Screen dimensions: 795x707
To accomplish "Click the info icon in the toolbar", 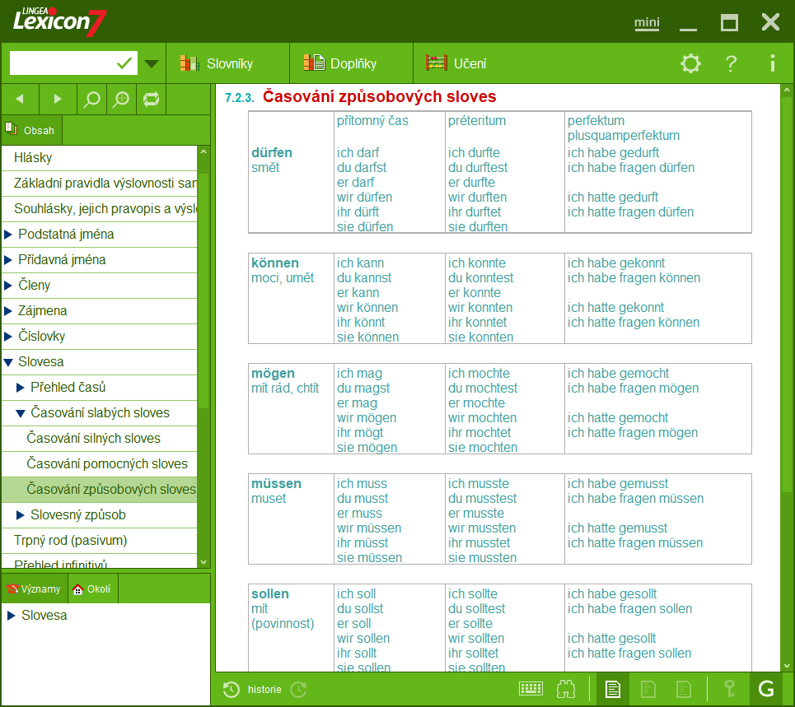I will [771, 63].
